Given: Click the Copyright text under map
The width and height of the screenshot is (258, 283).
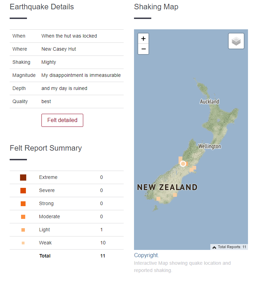Looking at the screenshot, I should pyautogui.click(x=146, y=255).
